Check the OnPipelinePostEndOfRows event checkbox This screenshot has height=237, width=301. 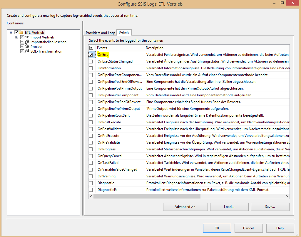(x=91, y=82)
